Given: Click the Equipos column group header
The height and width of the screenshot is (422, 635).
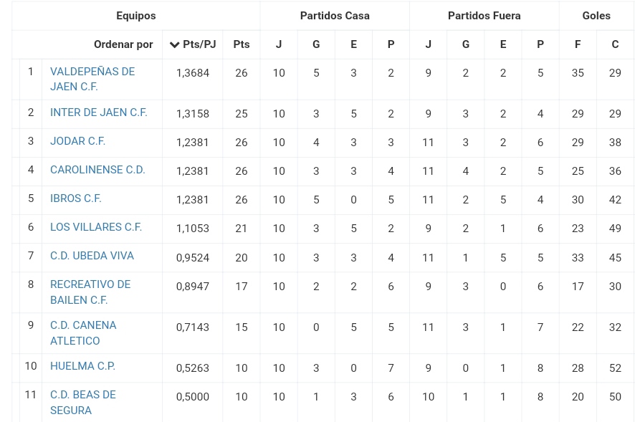Looking at the screenshot, I should tap(136, 16).
